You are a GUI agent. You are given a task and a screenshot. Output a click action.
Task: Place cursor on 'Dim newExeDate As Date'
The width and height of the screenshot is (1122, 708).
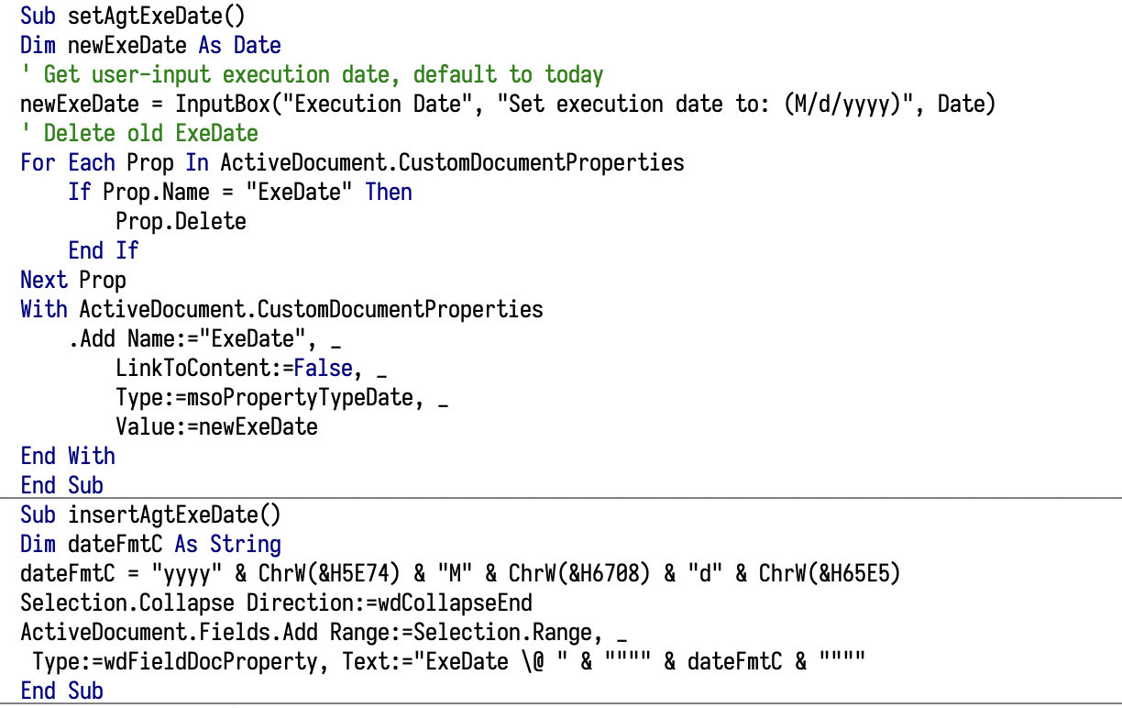point(150,45)
